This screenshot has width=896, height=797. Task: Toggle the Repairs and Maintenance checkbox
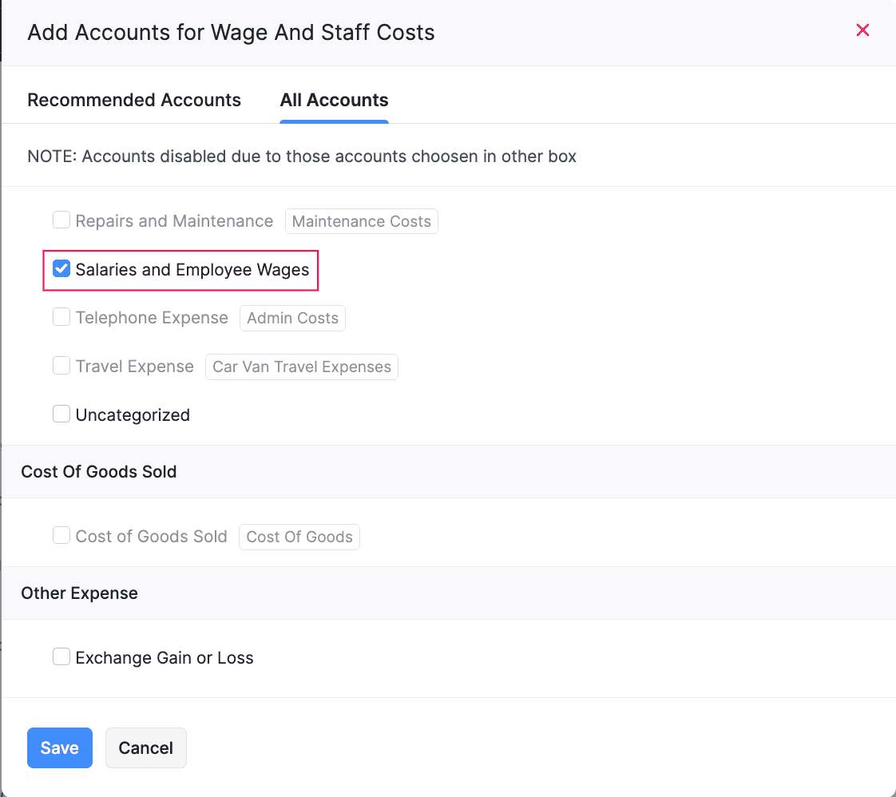coord(61,220)
